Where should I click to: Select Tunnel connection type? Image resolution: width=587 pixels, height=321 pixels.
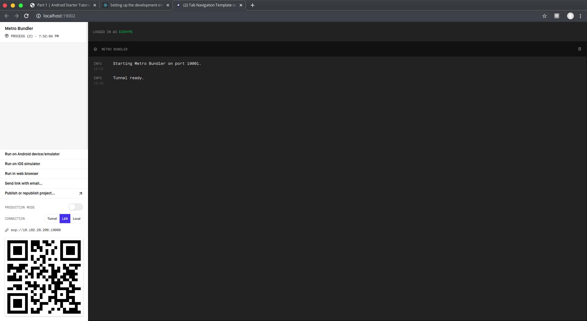point(52,219)
